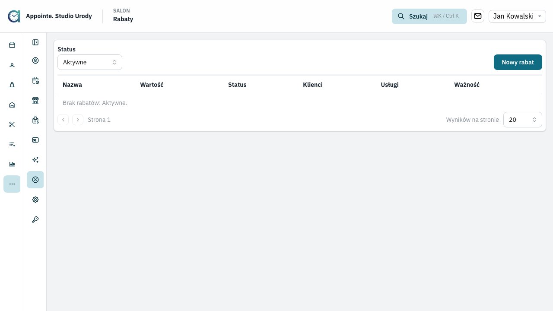Open the storefront salon icon
The height and width of the screenshot is (311, 553).
click(35, 100)
